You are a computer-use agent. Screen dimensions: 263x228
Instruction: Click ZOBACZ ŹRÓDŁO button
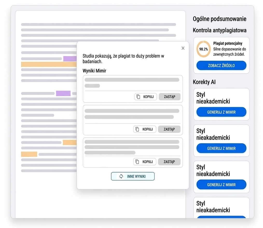click(221, 65)
